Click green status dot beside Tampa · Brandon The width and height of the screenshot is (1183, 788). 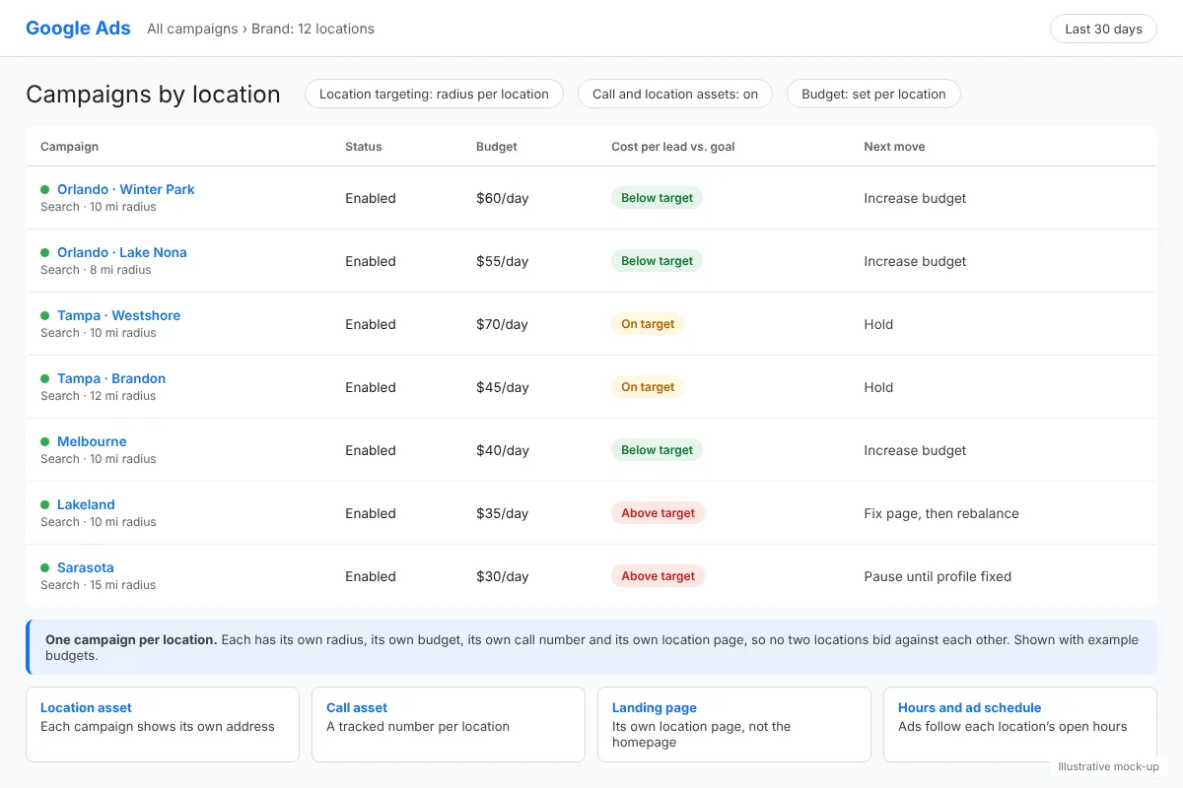pyautogui.click(x=44, y=378)
